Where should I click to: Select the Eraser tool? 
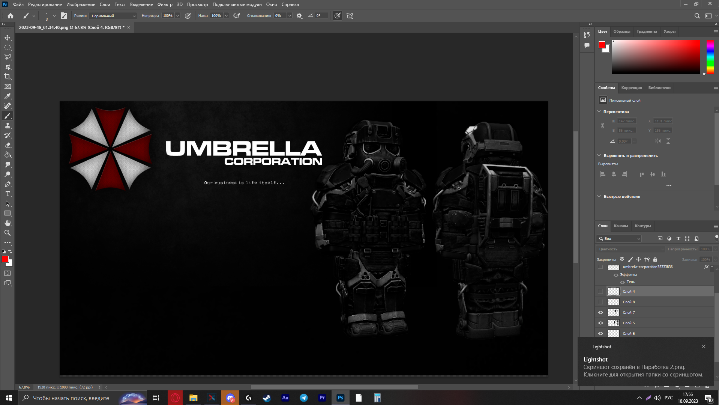coord(8,145)
